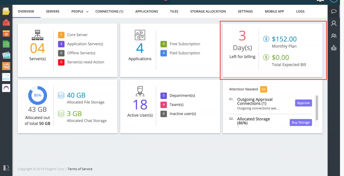Viewport: 344px width, 176px height.
Task: Click the Server(s) need Action red badge
Action: coord(61,62)
